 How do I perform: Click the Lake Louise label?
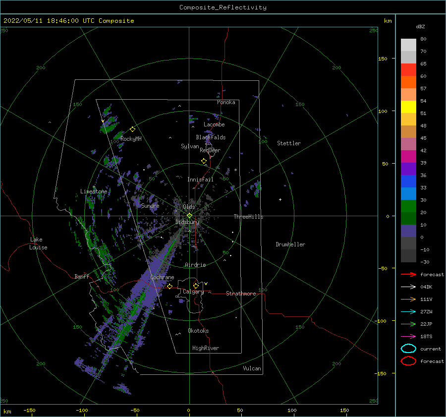tap(38, 243)
